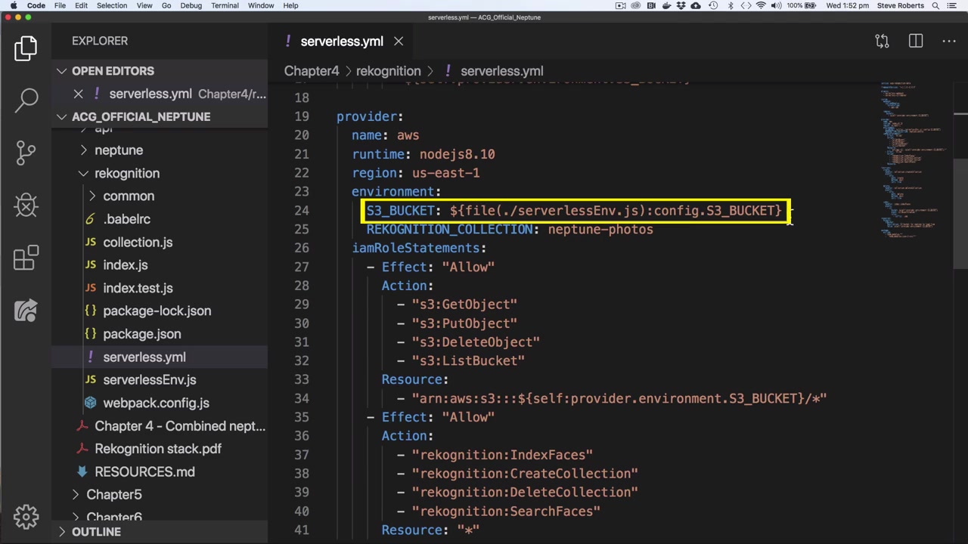The width and height of the screenshot is (968, 544).
Task: Click the macOS Spotlight search icon
Action: [937, 5]
